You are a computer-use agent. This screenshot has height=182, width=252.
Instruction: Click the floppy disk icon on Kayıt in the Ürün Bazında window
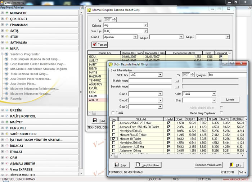click(x=117, y=165)
